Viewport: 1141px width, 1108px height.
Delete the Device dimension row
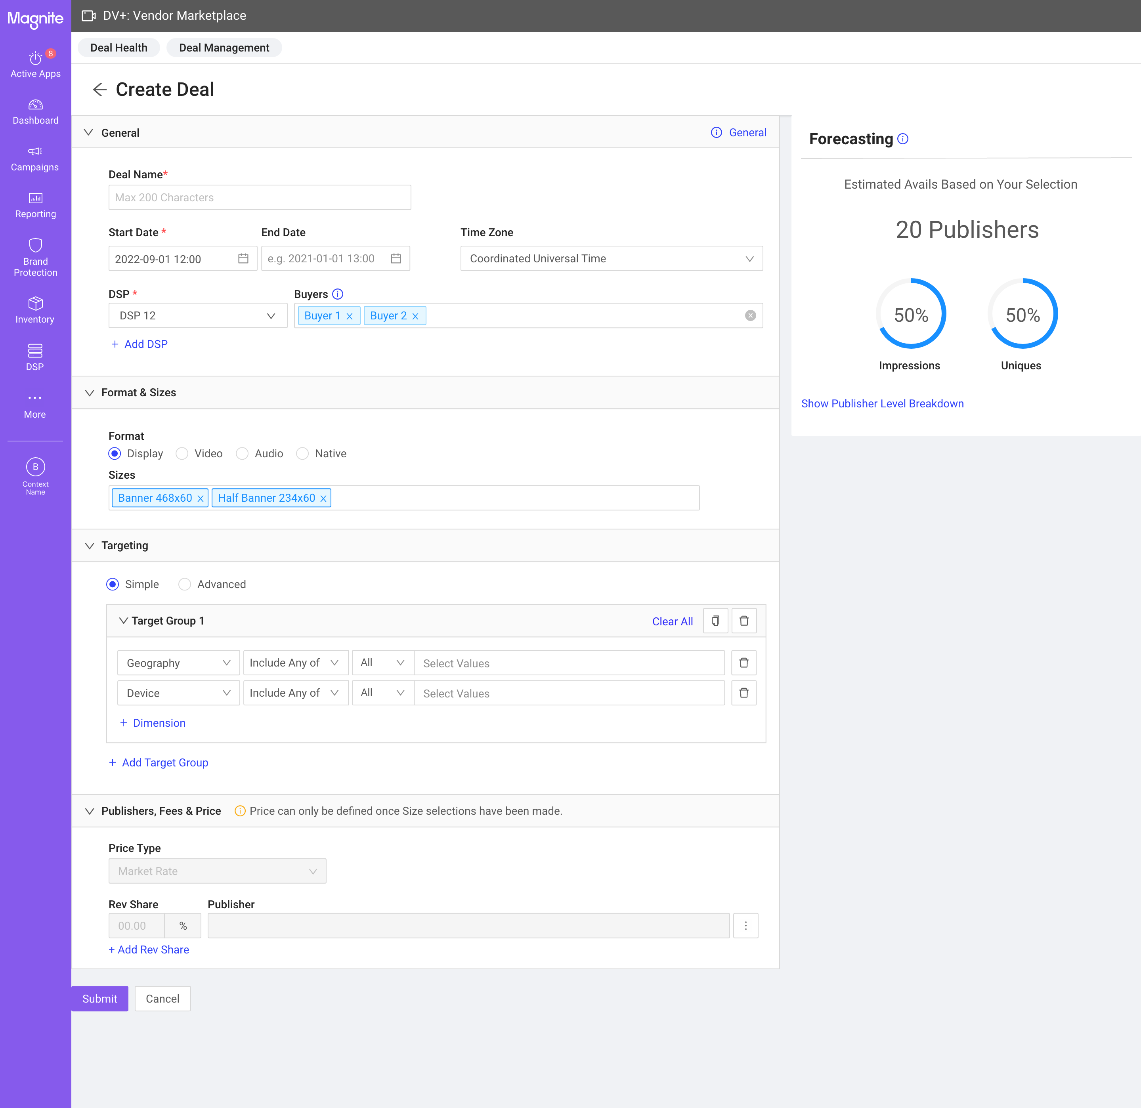coord(743,693)
